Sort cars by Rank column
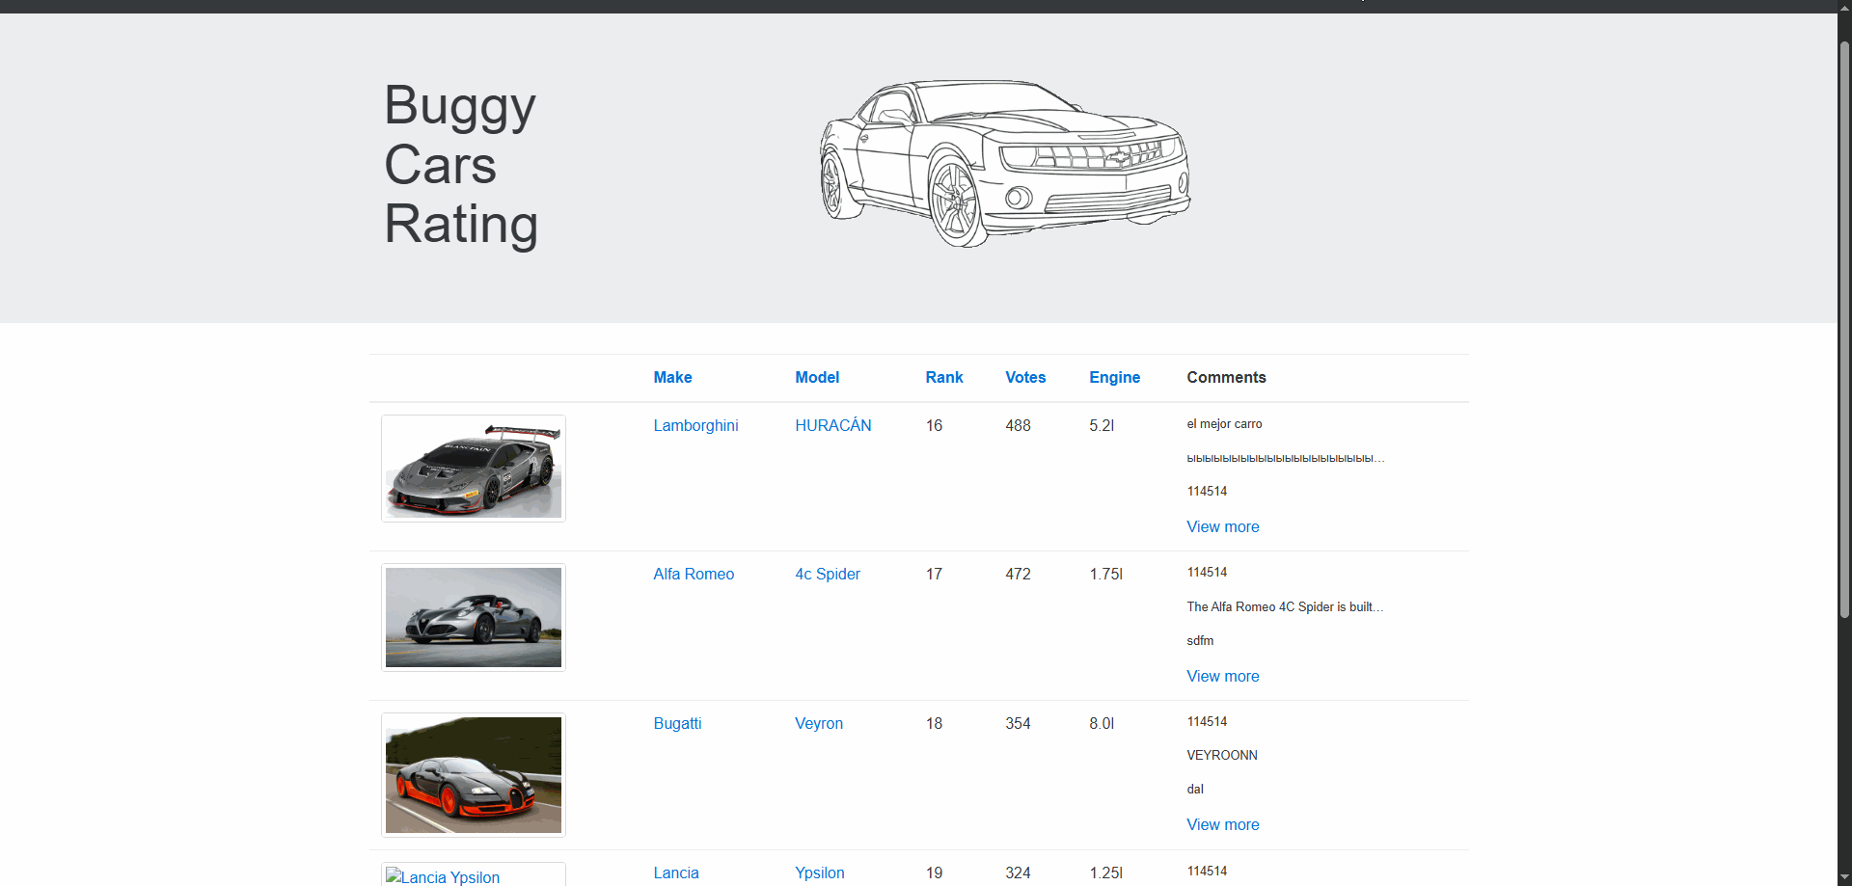 click(943, 378)
